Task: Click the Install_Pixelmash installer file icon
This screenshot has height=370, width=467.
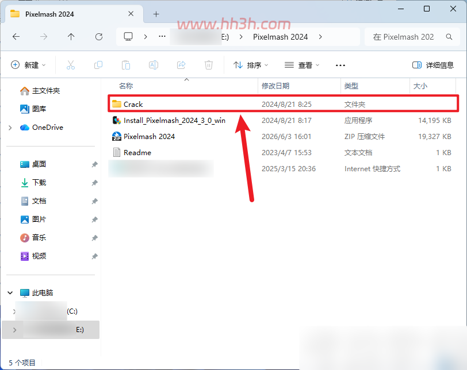Action: pos(117,121)
